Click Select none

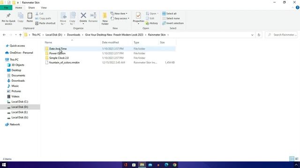[x=171, y=19]
